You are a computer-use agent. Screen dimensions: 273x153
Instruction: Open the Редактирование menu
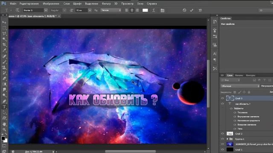pos(29,3)
